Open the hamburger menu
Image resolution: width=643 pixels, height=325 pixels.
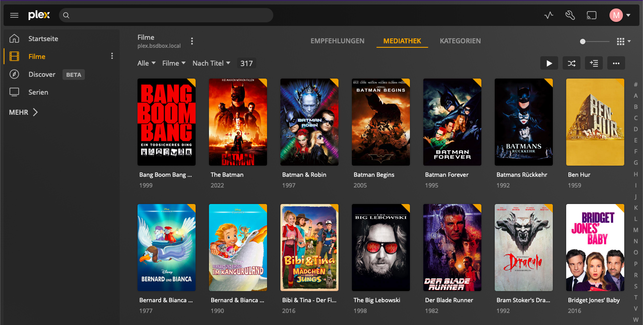pyautogui.click(x=14, y=15)
